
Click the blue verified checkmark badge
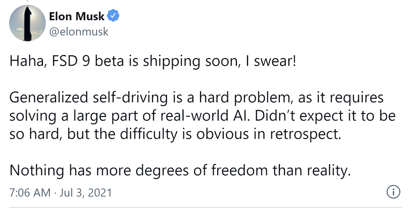click(113, 16)
